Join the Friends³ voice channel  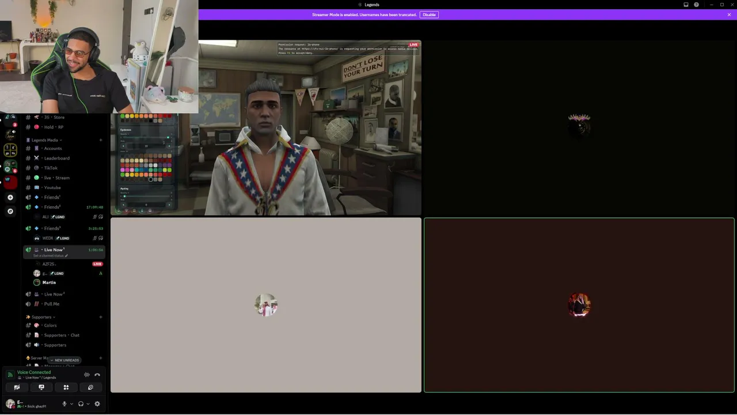pos(63,228)
